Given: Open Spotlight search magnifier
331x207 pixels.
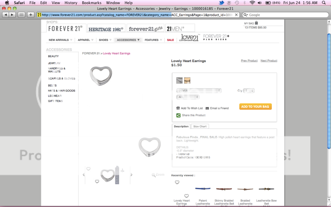Looking at the screenshot, I should click(x=324, y=3).
